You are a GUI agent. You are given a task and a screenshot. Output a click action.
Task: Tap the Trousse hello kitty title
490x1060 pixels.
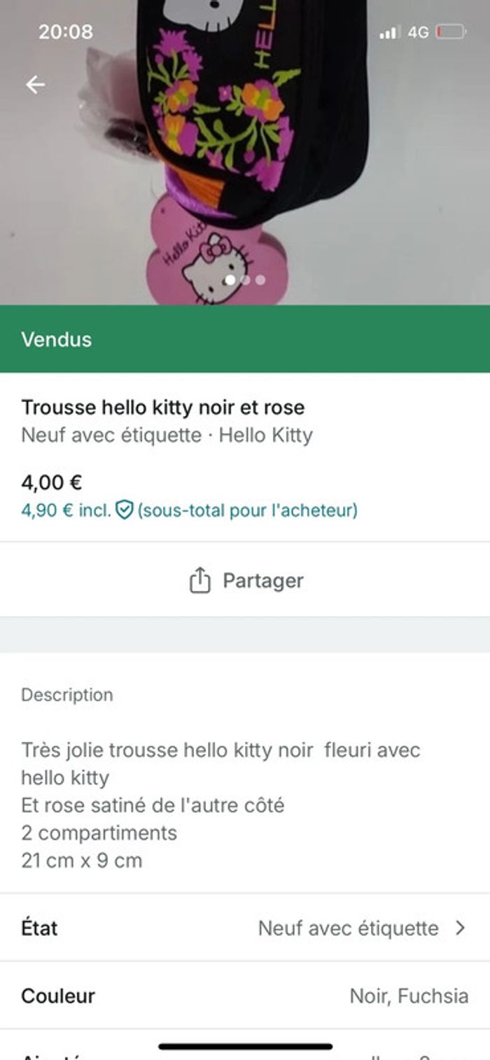[x=163, y=406]
